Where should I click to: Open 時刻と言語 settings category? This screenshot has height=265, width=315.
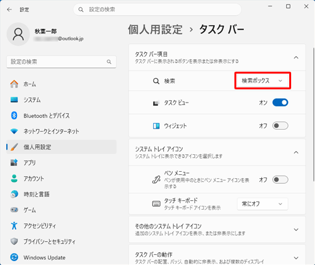pyautogui.click(x=61, y=195)
